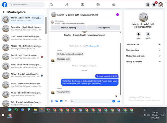Screen dimensions: 167x123
Task: Open the Luna conversation
Action: click(22, 38)
